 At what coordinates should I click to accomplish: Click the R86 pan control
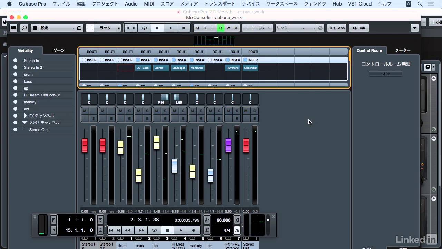click(161, 99)
